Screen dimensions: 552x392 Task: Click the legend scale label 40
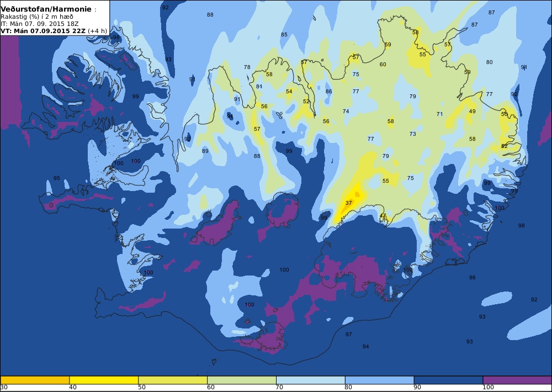click(73, 388)
